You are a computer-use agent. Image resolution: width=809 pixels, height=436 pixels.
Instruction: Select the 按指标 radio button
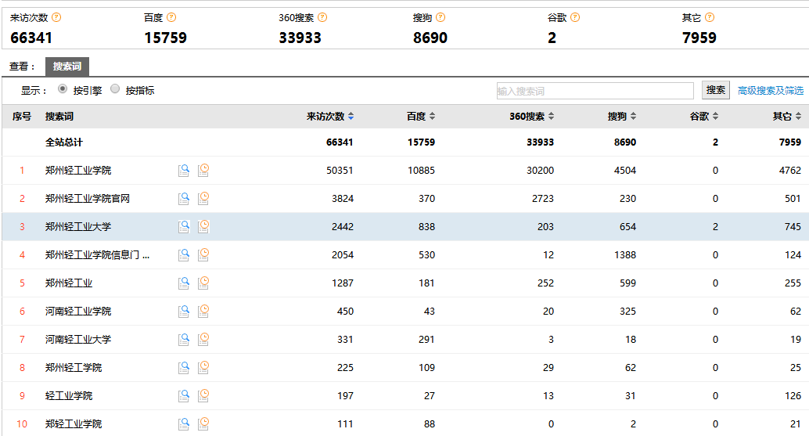click(115, 89)
